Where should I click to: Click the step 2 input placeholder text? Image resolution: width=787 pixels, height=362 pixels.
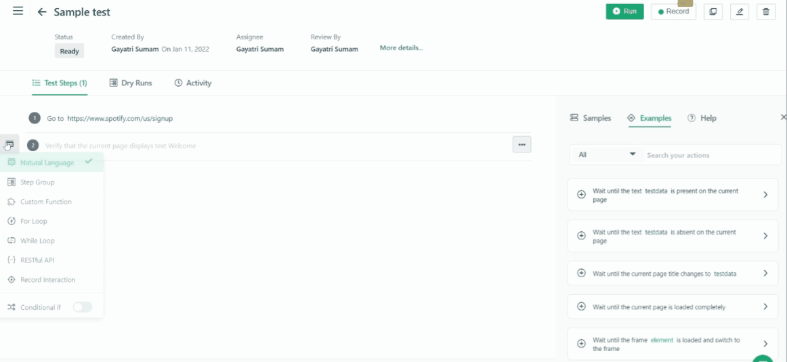(x=121, y=146)
